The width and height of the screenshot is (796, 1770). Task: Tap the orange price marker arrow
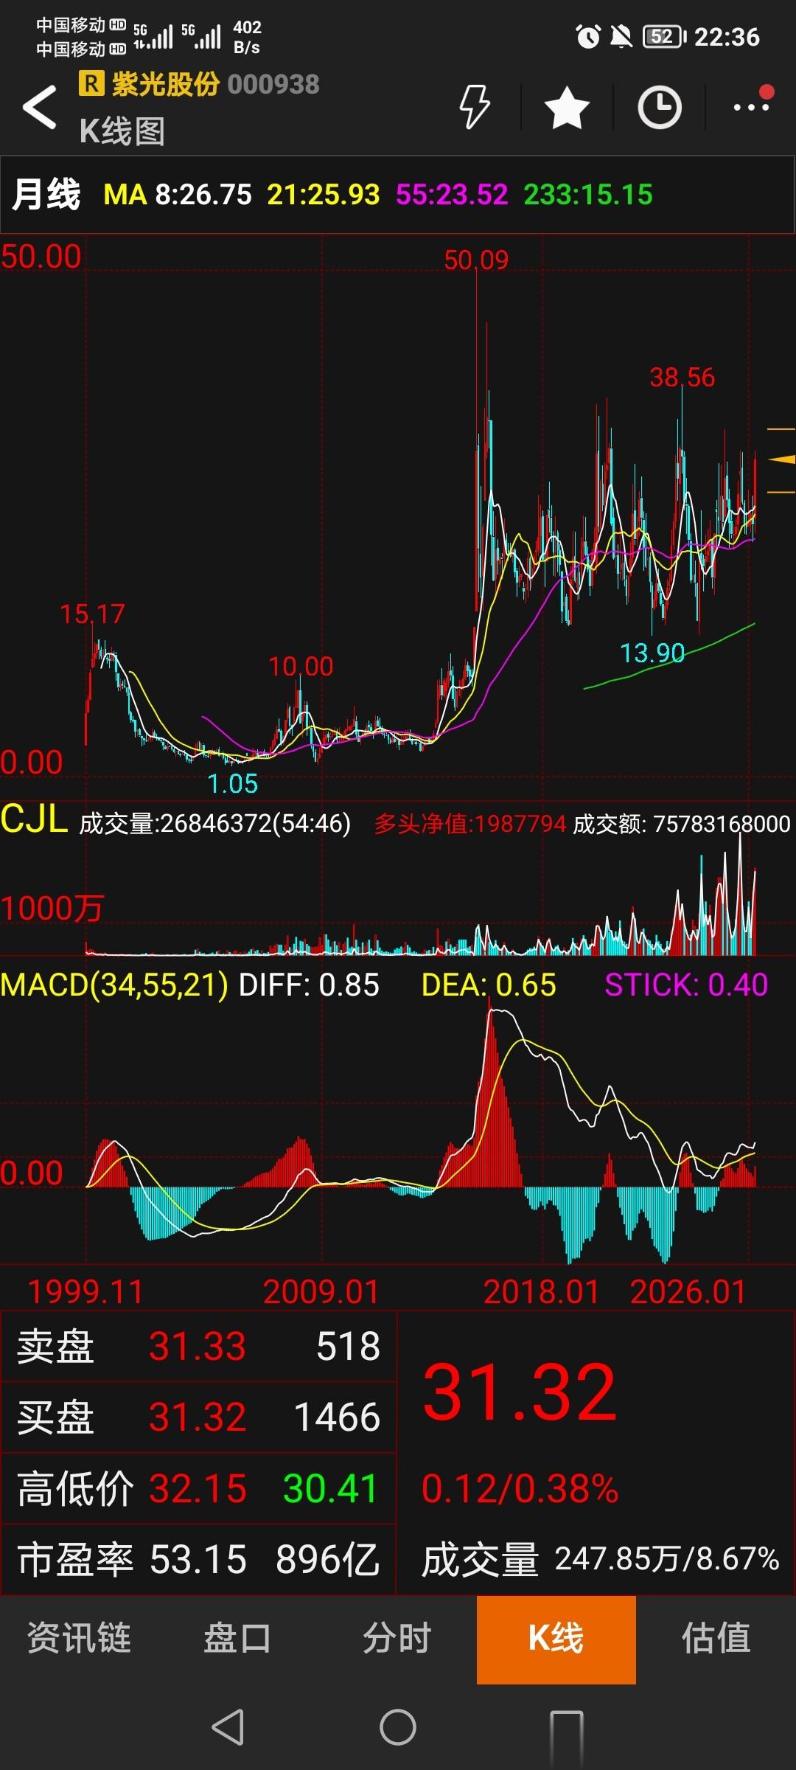(781, 459)
